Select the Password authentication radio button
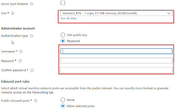The image size is (177, 111). click(63, 41)
